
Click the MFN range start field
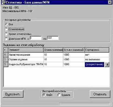36,38
